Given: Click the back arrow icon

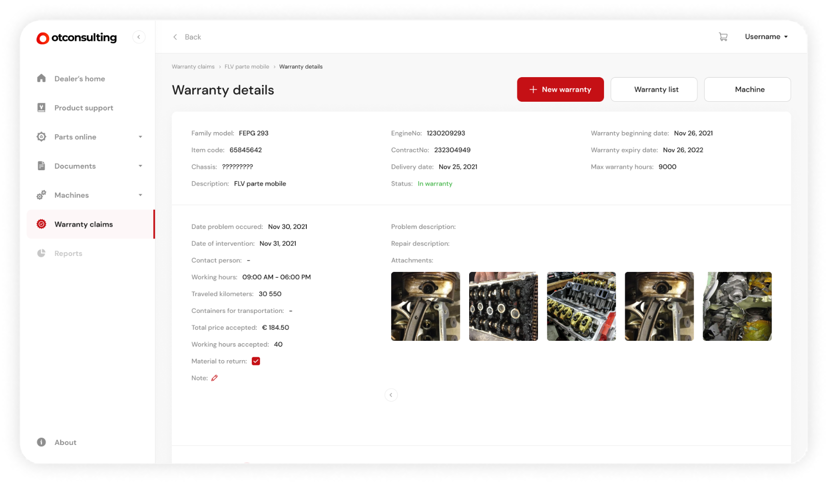Looking at the screenshot, I should click(x=175, y=37).
